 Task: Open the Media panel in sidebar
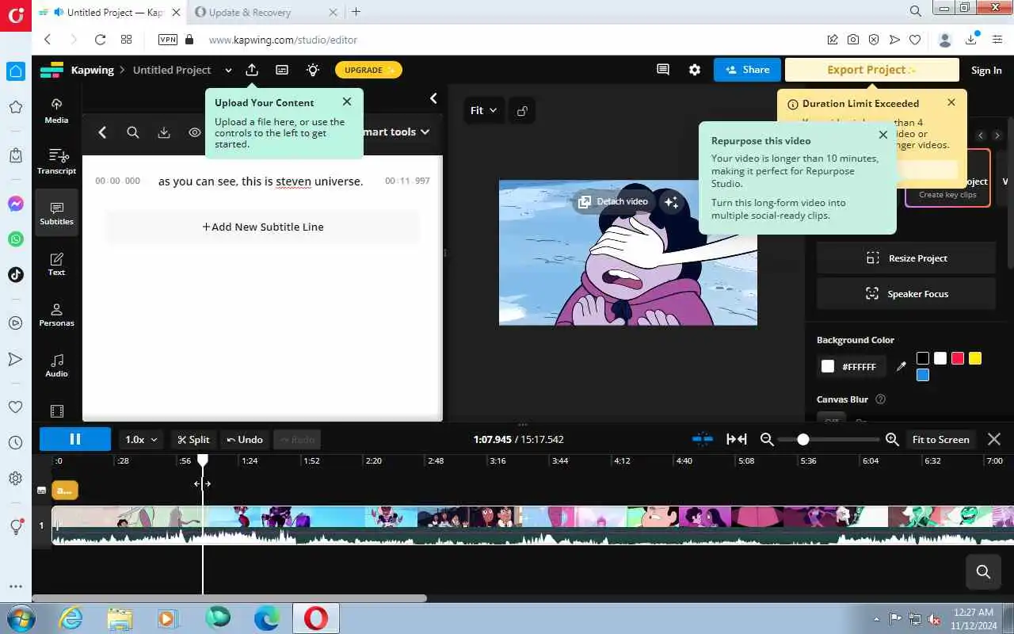pyautogui.click(x=56, y=111)
